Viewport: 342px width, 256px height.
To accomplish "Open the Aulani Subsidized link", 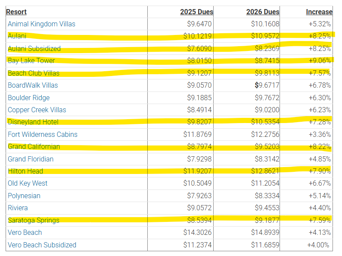I will click(x=34, y=49).
